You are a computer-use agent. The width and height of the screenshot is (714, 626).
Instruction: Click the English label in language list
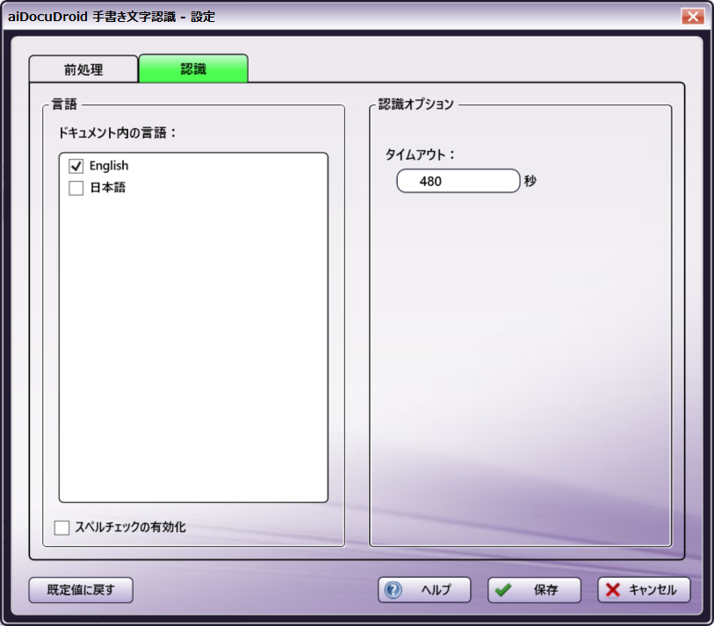coord(109,166)
